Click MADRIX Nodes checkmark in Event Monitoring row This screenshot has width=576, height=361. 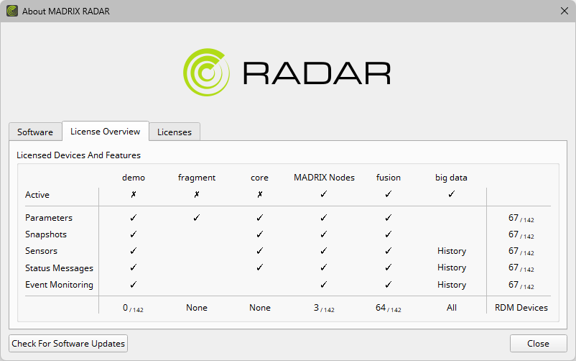324,285
